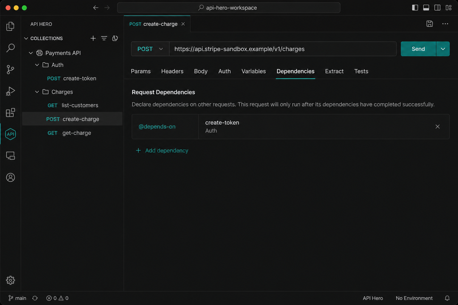Click the filter collections icon

(x=104, y=38)
